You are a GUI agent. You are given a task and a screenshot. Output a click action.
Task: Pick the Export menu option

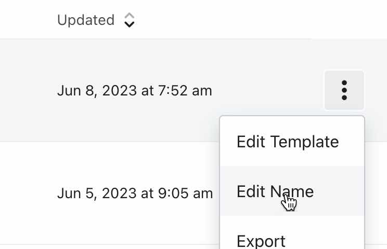[x=261, y=241]
